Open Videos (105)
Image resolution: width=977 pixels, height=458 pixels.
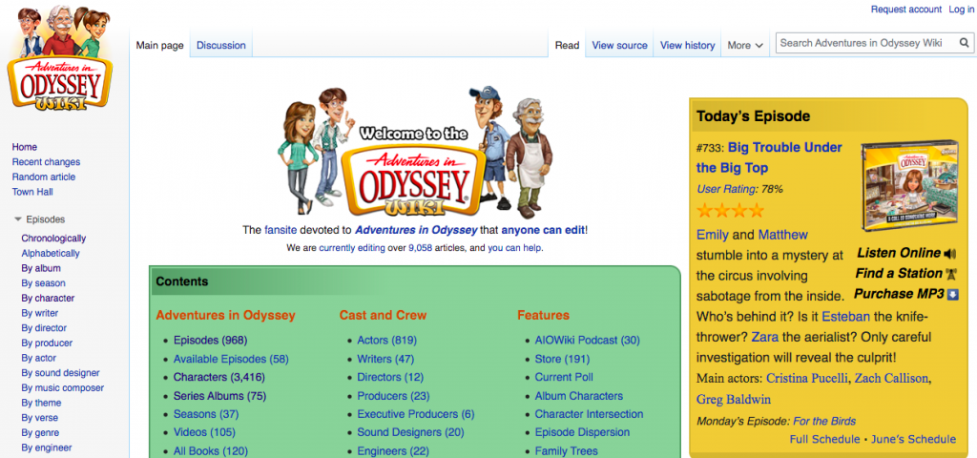[203, 432]
